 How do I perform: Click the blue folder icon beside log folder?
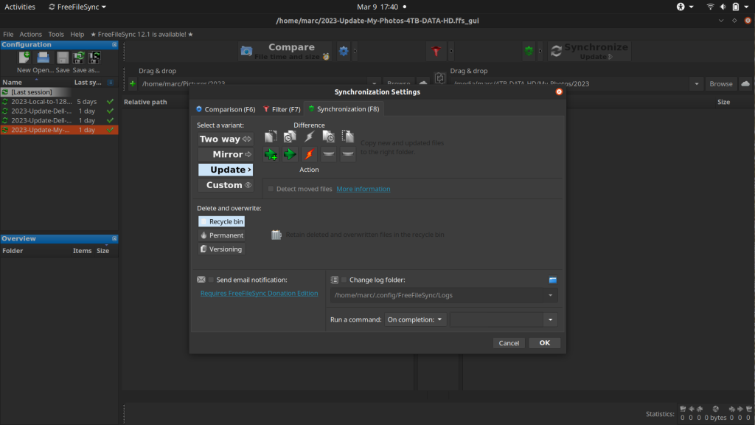coord(553,280)
